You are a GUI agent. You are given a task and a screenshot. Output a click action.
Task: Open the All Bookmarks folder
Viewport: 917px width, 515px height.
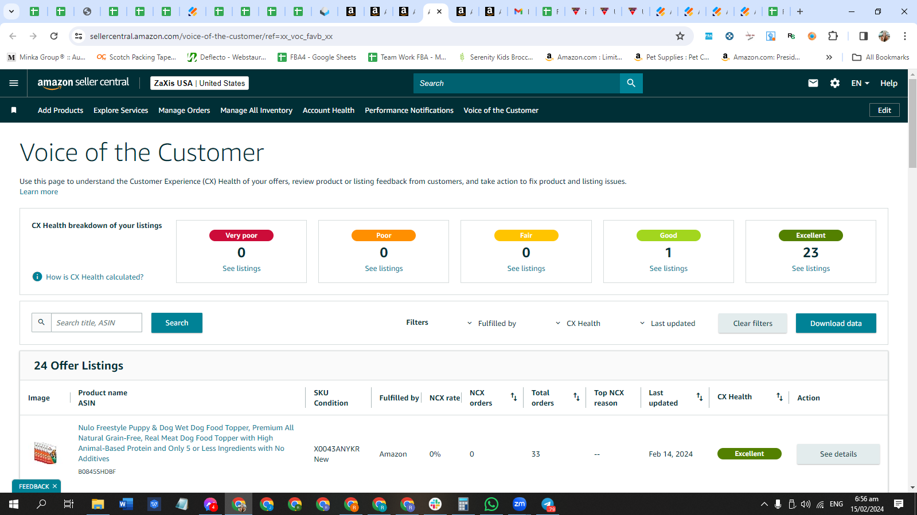pos(880,57)
